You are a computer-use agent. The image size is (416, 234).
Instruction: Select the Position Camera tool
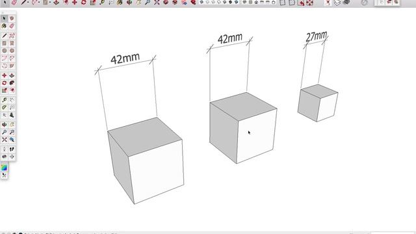[x=4, y=149]
